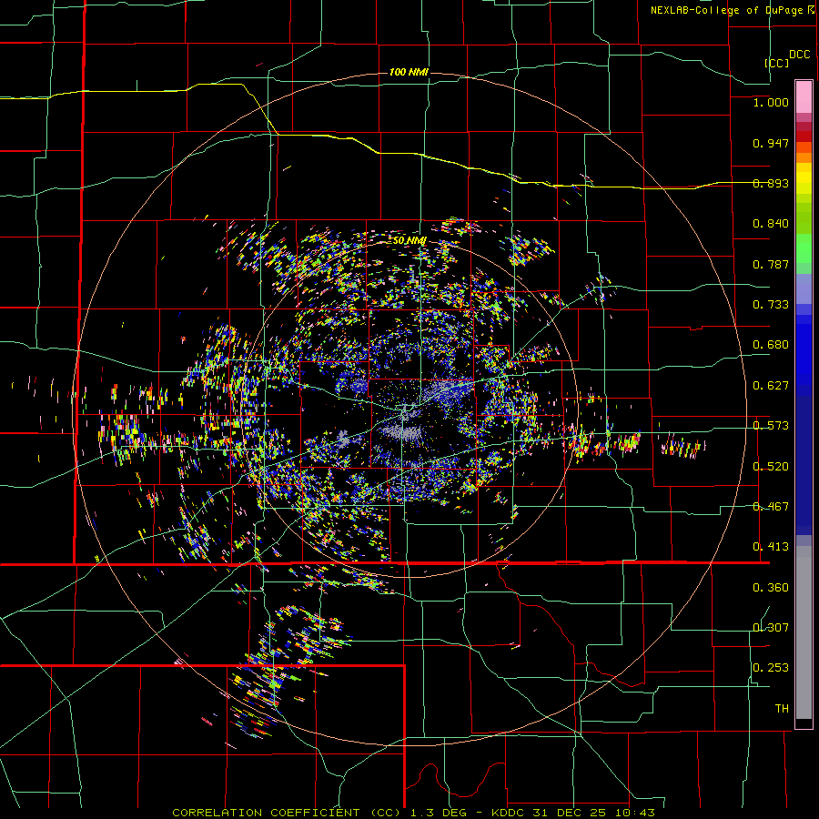Select the 0.253 scale value
This screenshot has height=819, width=819.
[771, 668]
